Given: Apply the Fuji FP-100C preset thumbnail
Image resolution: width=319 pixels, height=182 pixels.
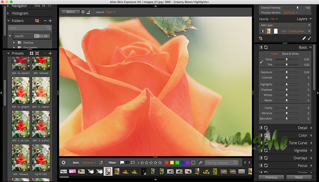Looking at the screenshot, I should 41,158.
